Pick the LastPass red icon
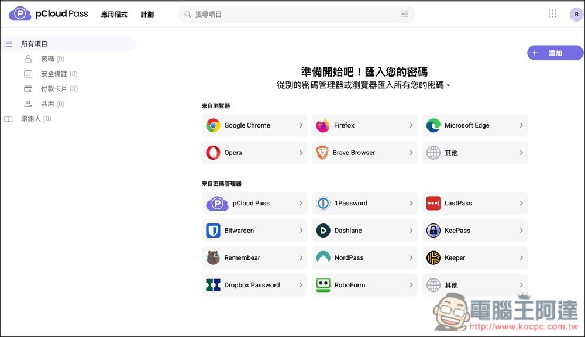Image resolution: width=585 pixels, height=337 pixels. point(433,203)
